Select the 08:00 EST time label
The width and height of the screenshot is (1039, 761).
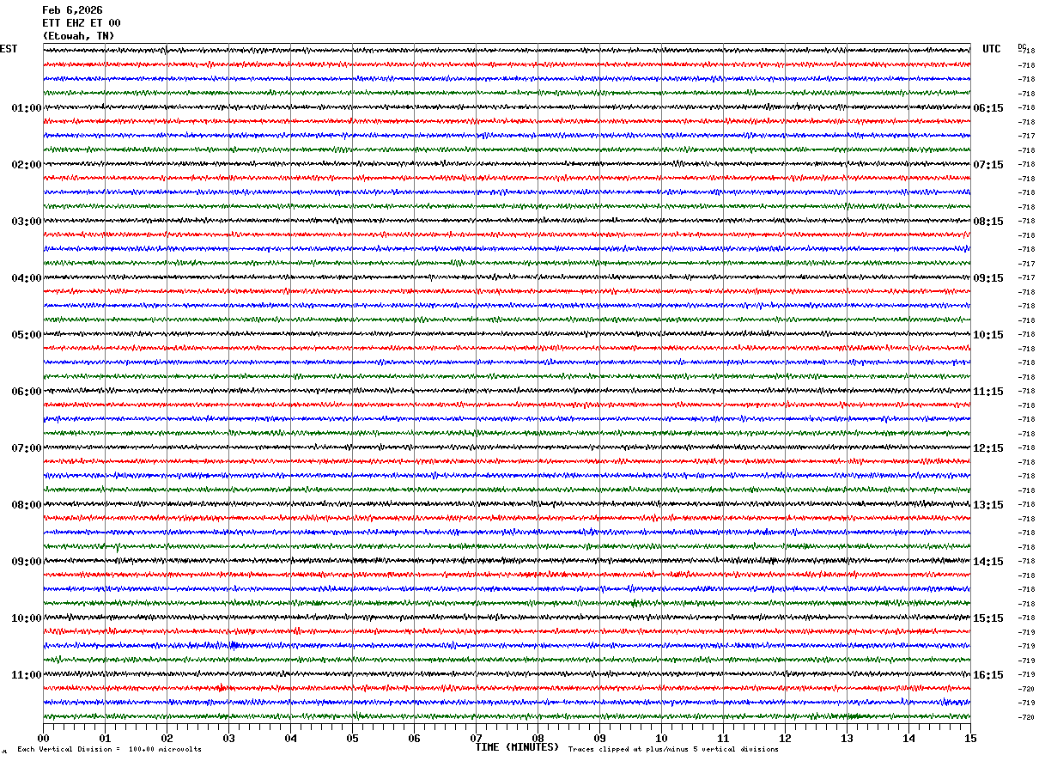27,505
